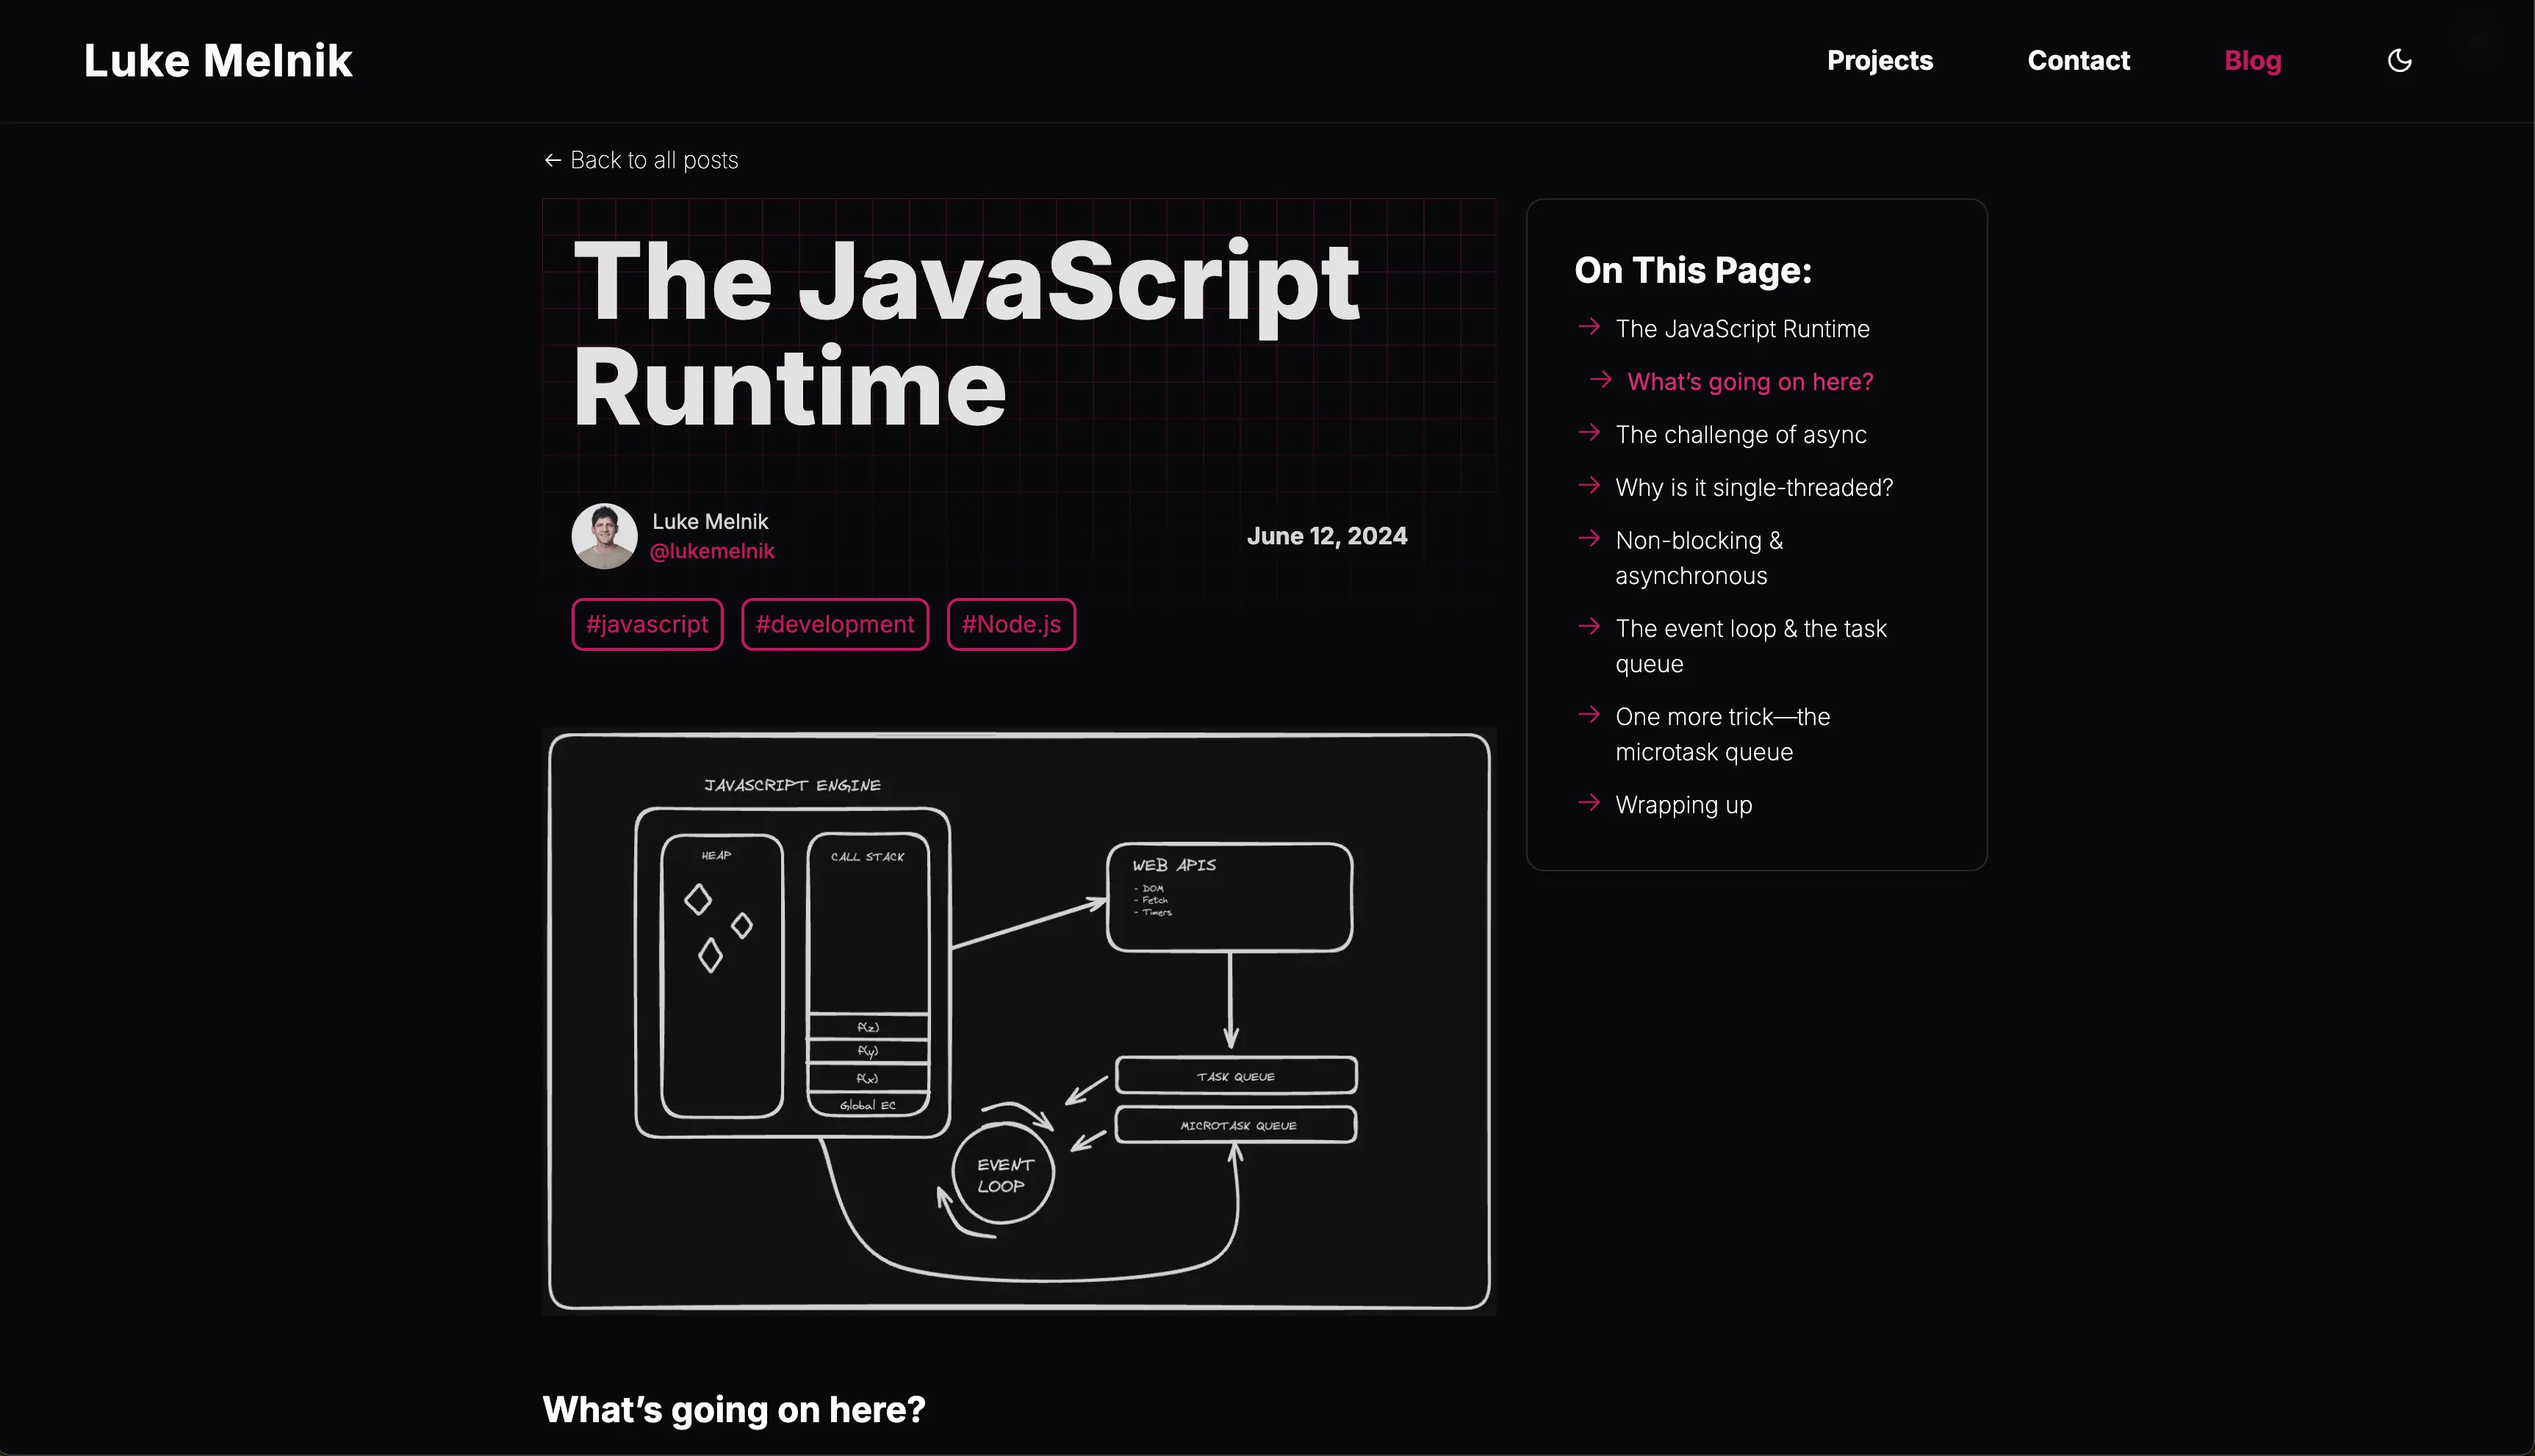This screenshot has width=2535, height=1456.
Task: Open the @lukemelnik profile link
Action: (712, 550)
